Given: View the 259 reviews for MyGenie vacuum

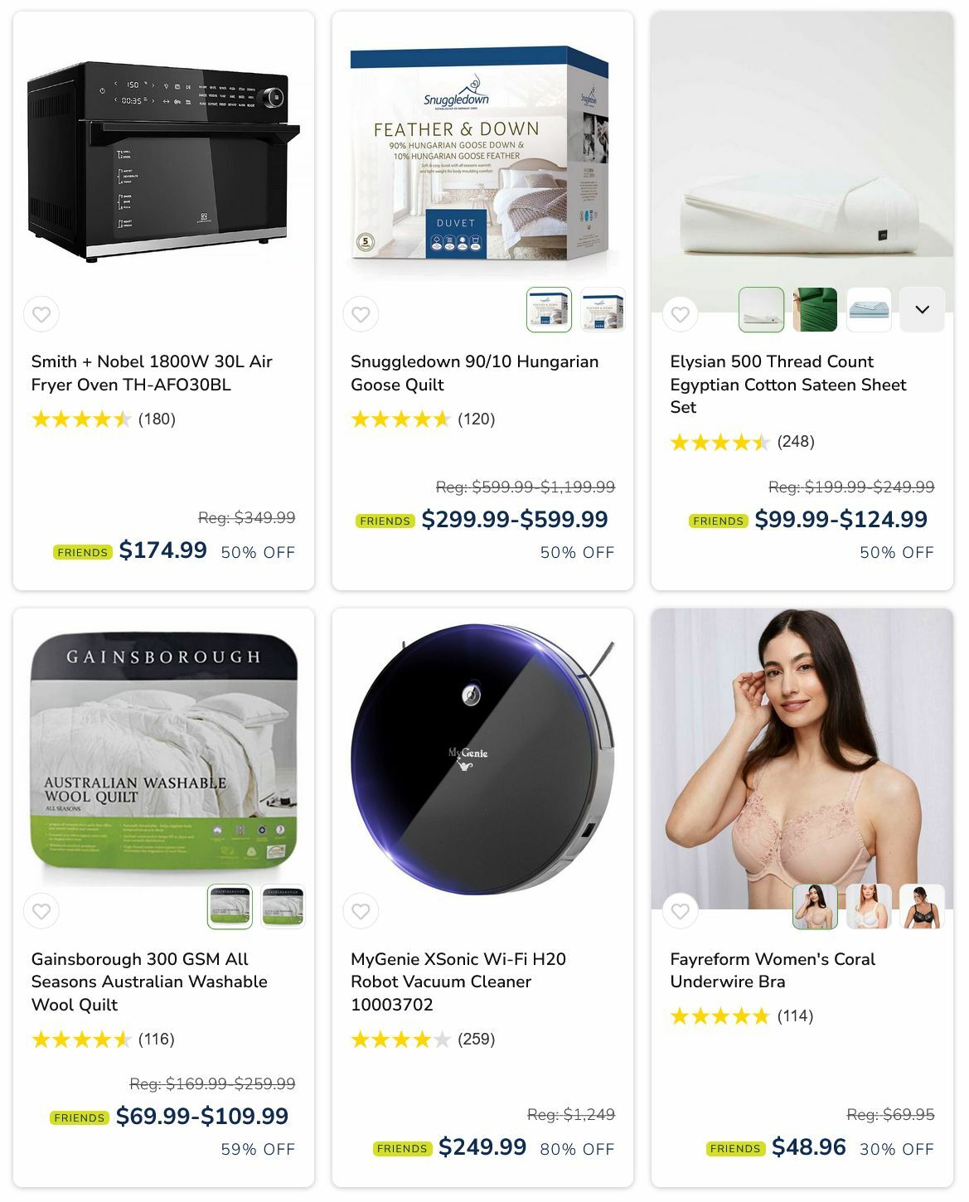Looking at the screenshot, I should pyautogui.click(x=476, y=1039).
